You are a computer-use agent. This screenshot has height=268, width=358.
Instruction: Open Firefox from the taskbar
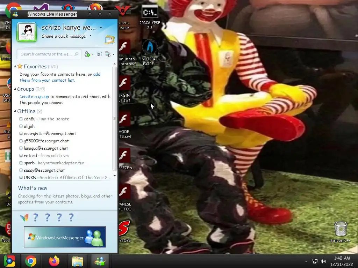(54, 261)
